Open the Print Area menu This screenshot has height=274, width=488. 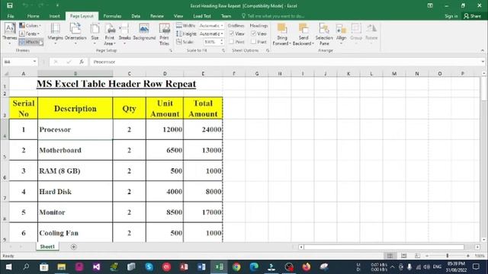[x=110, y=34]
